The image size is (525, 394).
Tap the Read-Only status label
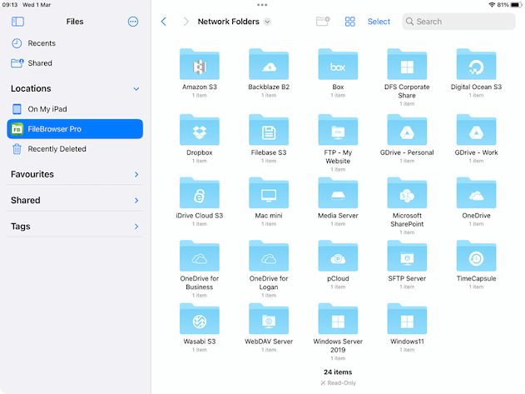tap(338, 382)
